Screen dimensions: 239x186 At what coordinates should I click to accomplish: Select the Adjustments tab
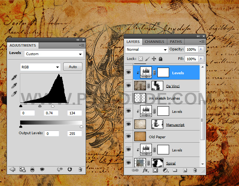[x=23, y=45]
